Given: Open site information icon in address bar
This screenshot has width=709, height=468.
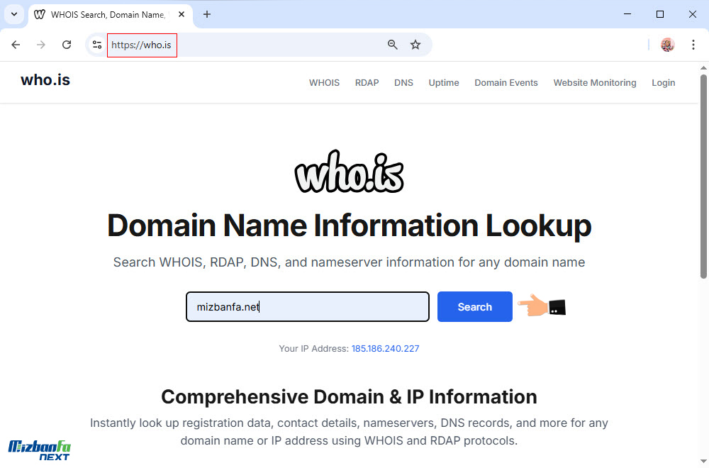Looking at the screenshot, I should 97,45.
